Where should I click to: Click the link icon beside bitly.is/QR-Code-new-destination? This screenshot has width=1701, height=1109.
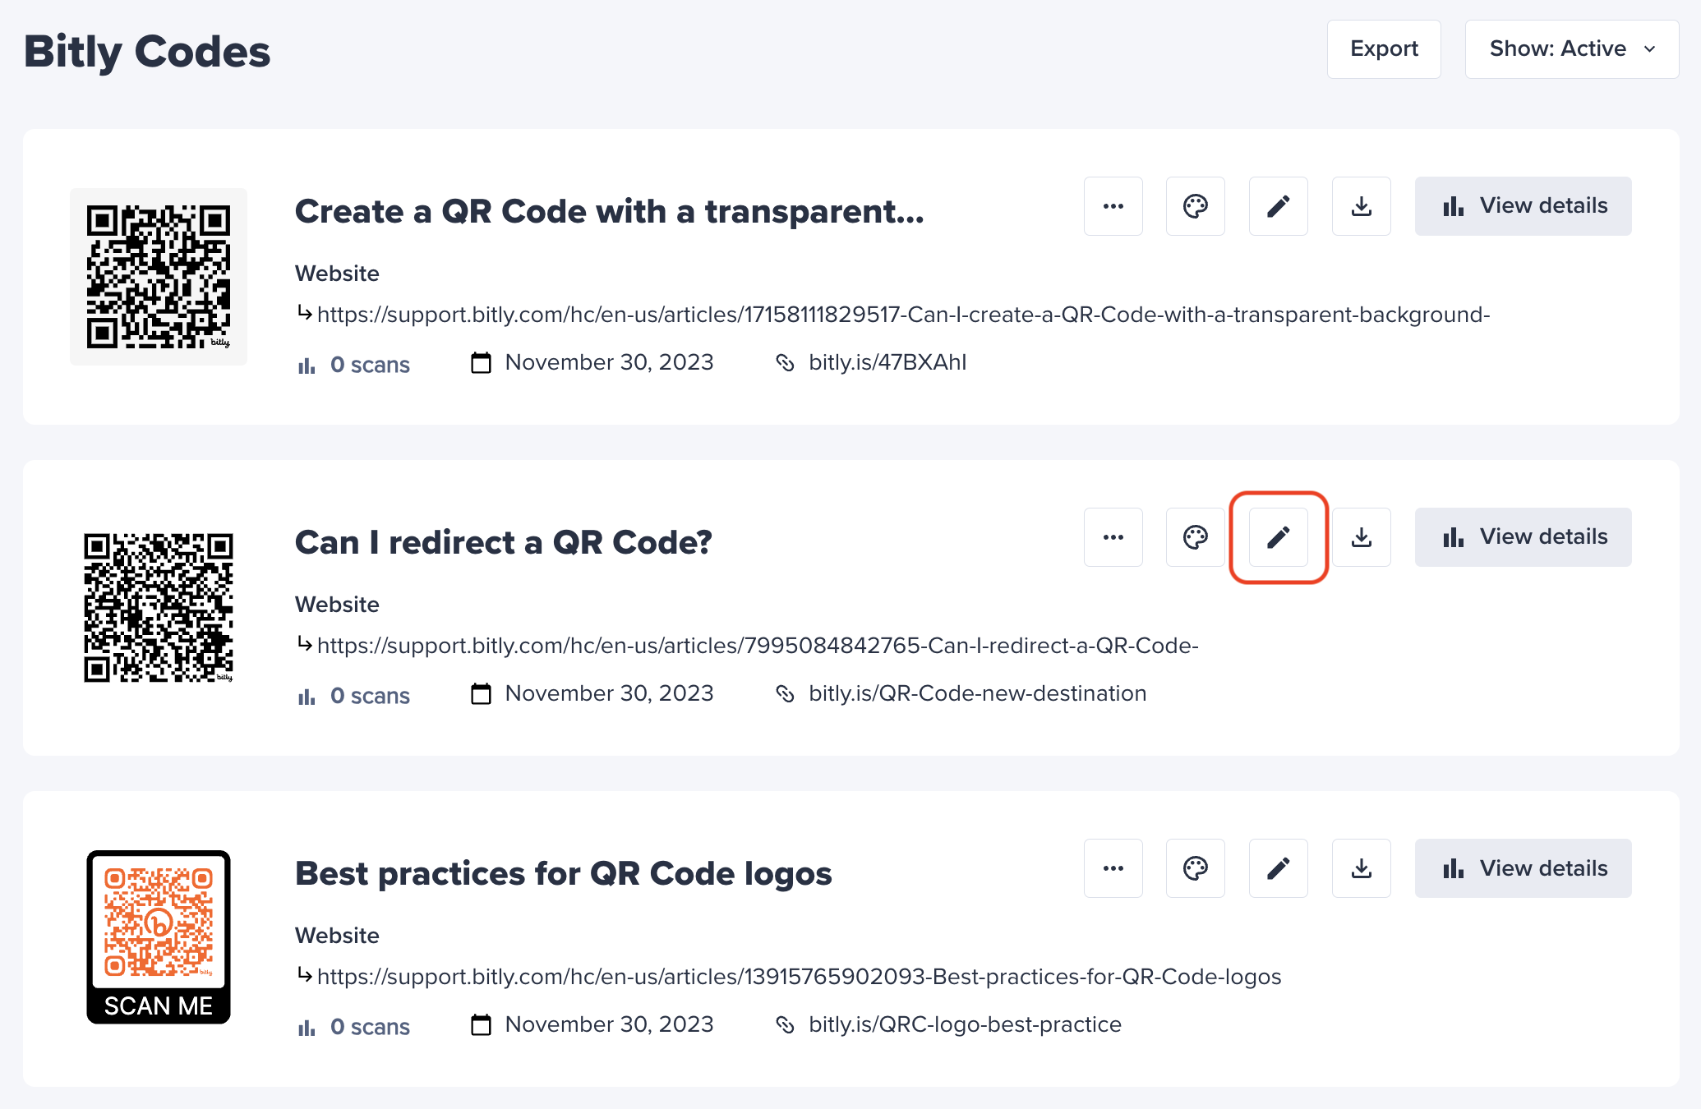click(x=785, y=694)
